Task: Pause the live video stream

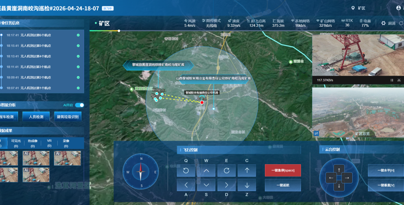Action: [x=392, y=80]
